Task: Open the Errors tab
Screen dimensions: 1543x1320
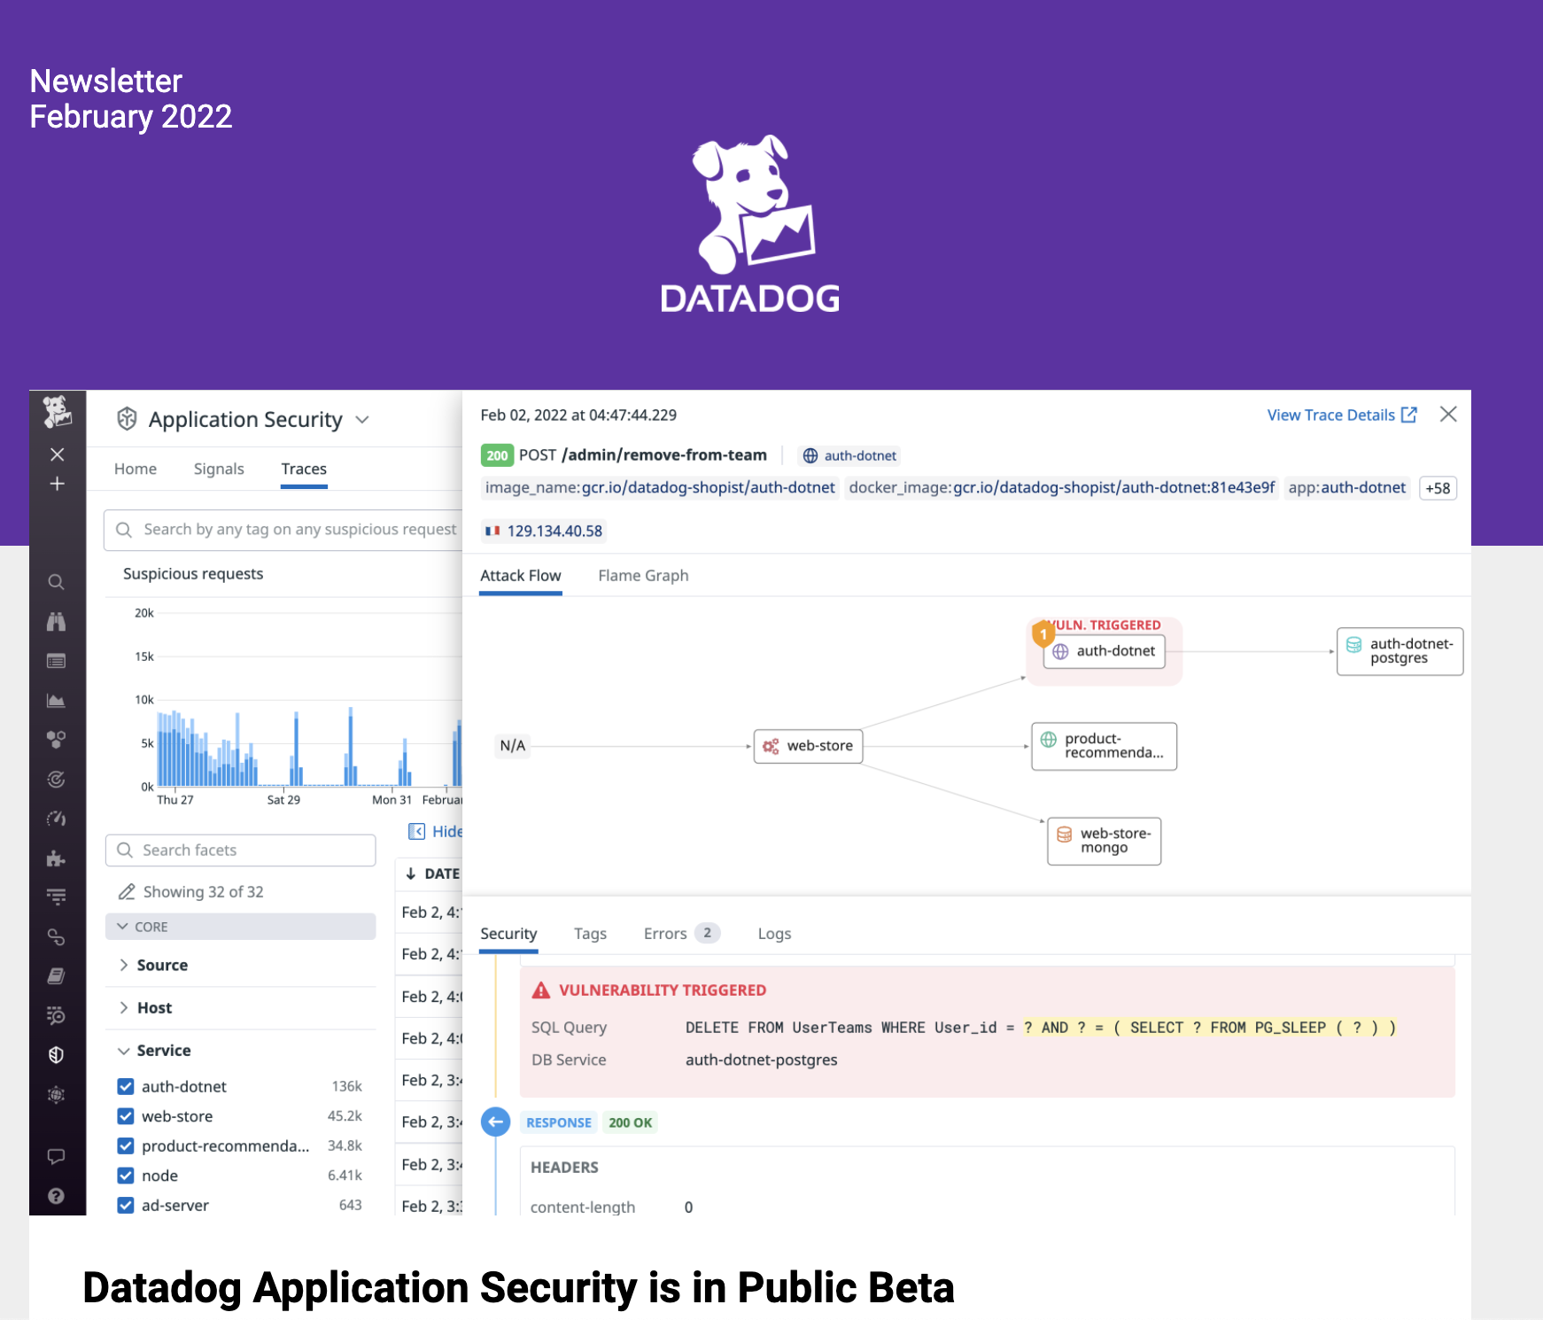Action: [x=681, y=933]
